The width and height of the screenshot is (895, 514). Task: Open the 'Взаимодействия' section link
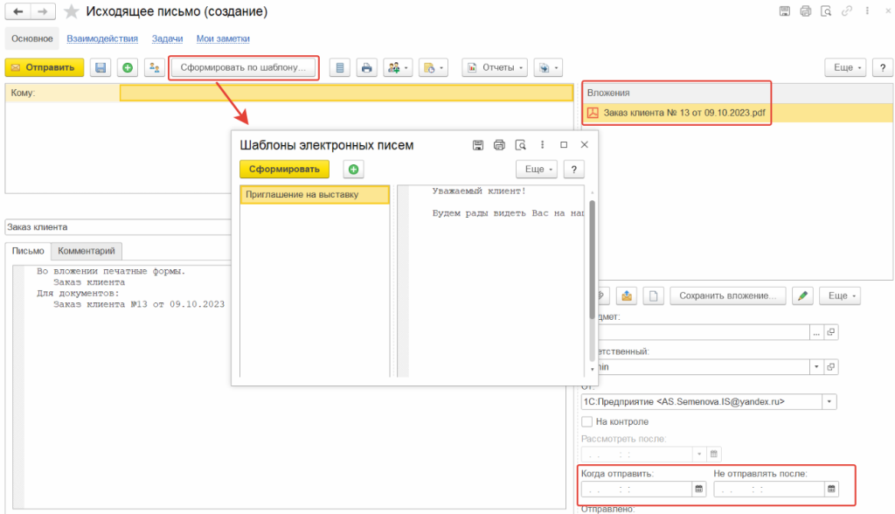102,38
